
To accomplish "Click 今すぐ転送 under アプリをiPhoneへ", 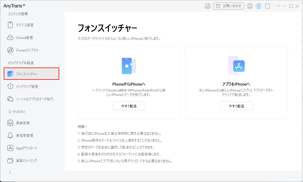I will click(x=236, y=106).
